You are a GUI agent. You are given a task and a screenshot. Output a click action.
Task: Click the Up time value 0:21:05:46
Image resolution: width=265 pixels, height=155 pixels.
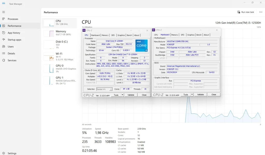click(x=90, y=151)
